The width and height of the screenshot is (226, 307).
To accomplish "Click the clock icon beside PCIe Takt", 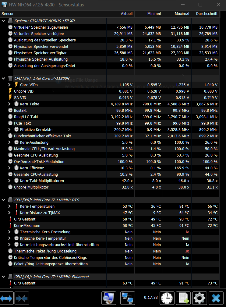I will coord(10,123).
